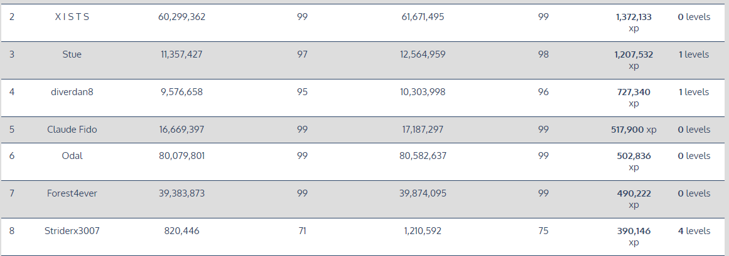This screenshot has height=256, width=729.
Task: Select starting experience value 60,299,362
Action: tap(181, 17)
